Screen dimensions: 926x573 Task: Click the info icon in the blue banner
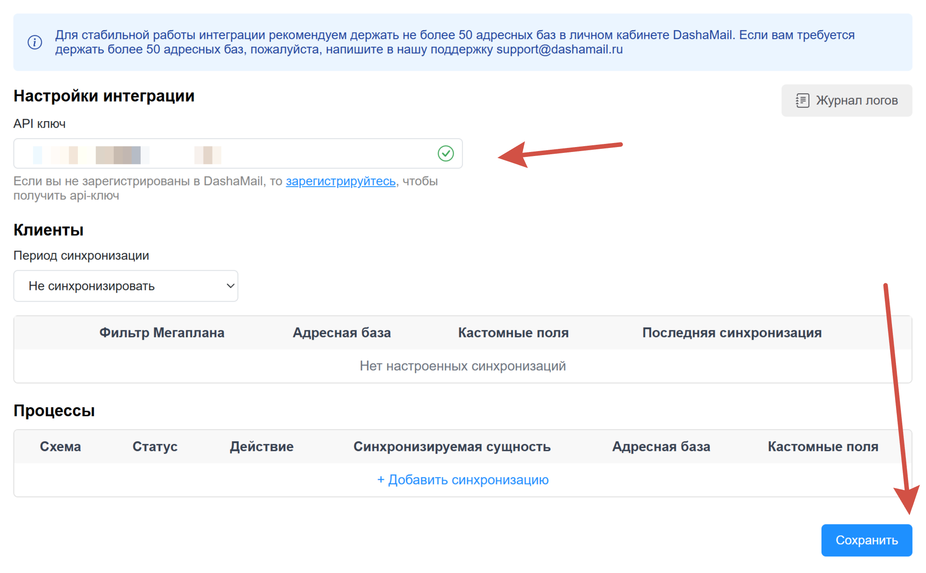tap(35, 42)
